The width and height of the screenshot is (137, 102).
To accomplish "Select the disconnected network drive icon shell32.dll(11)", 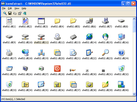I will [x=41, y=37].
